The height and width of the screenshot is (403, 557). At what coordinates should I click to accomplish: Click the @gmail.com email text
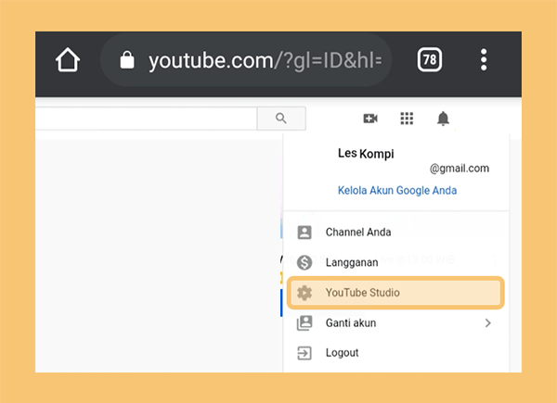tap(460, 169)
